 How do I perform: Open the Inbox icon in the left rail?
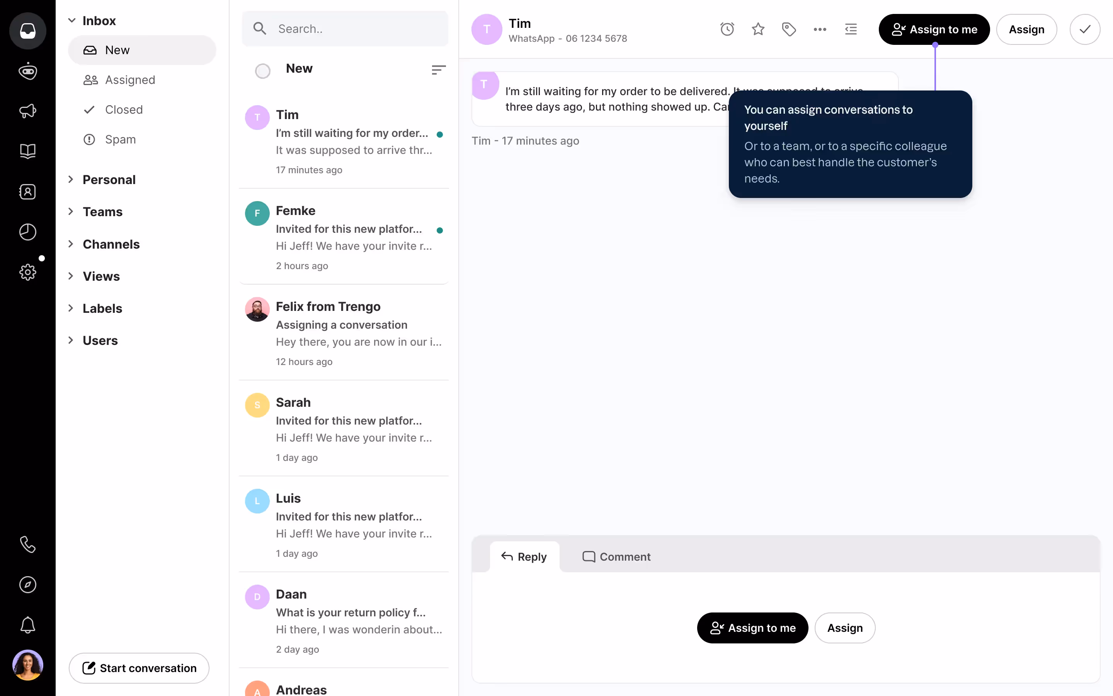click(x=27, y=31)
